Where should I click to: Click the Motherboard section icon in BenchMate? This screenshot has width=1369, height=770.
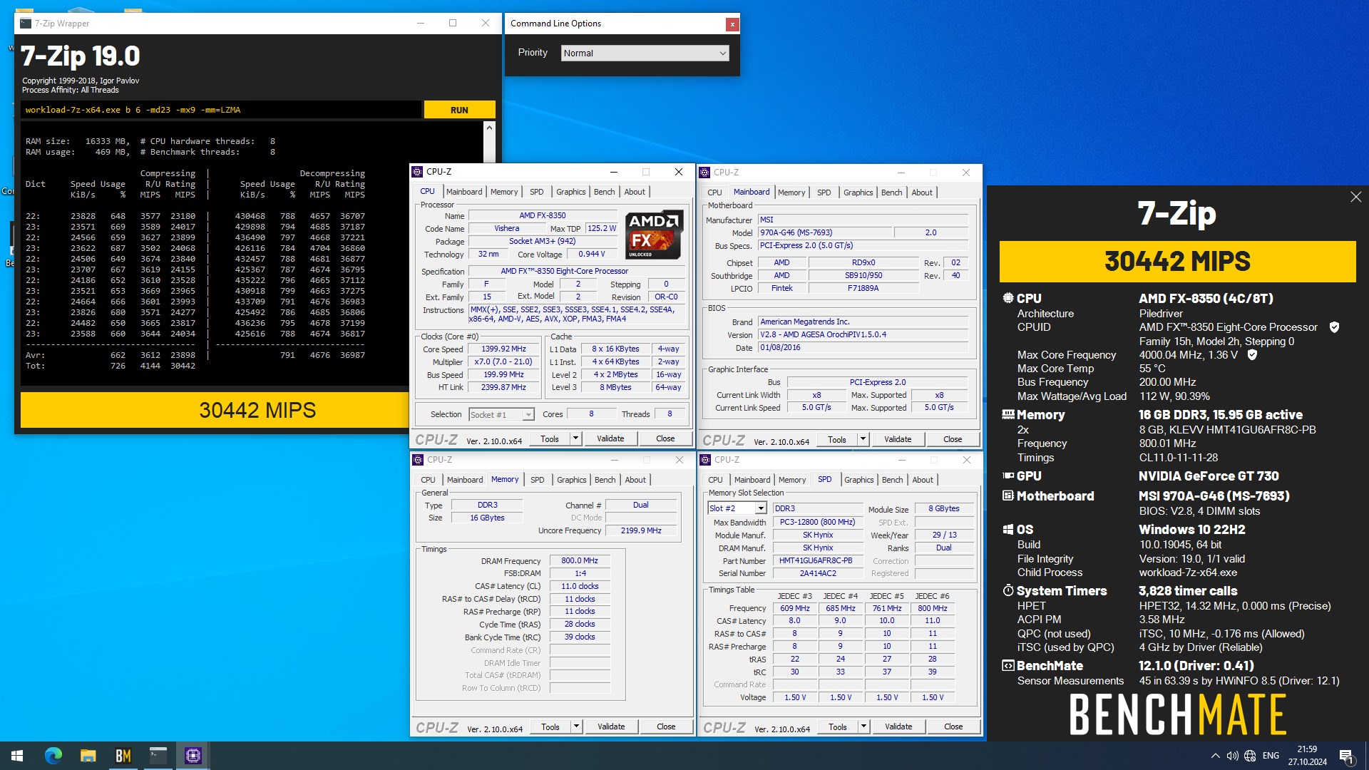(1008, 496)
